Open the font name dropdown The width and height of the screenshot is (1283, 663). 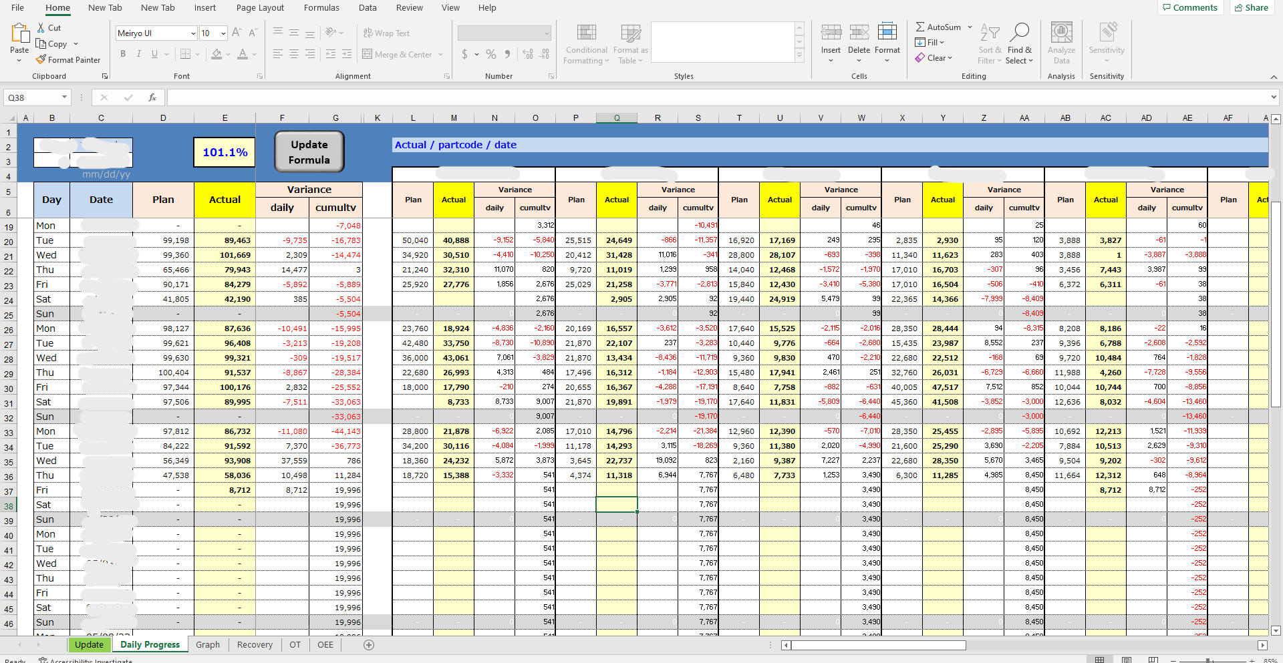pyautogui.click(x=193, y=33)
